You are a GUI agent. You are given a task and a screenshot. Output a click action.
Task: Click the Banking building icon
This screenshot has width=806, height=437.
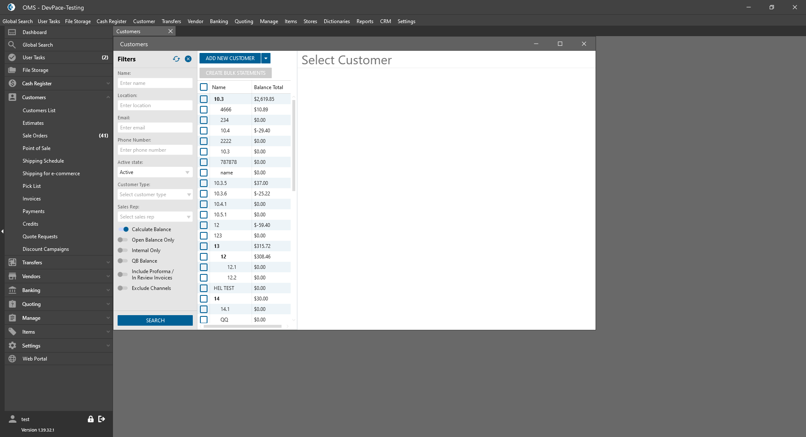tap(12, 290)
